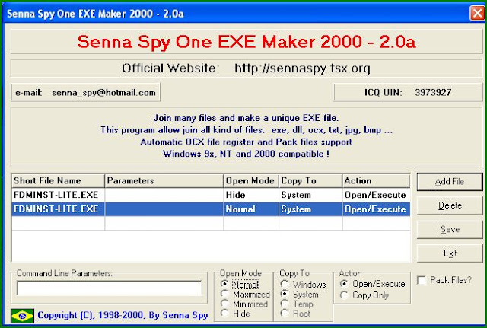487x328 pixels.
Task: Click the Add File button
Action: click(450, 182)
